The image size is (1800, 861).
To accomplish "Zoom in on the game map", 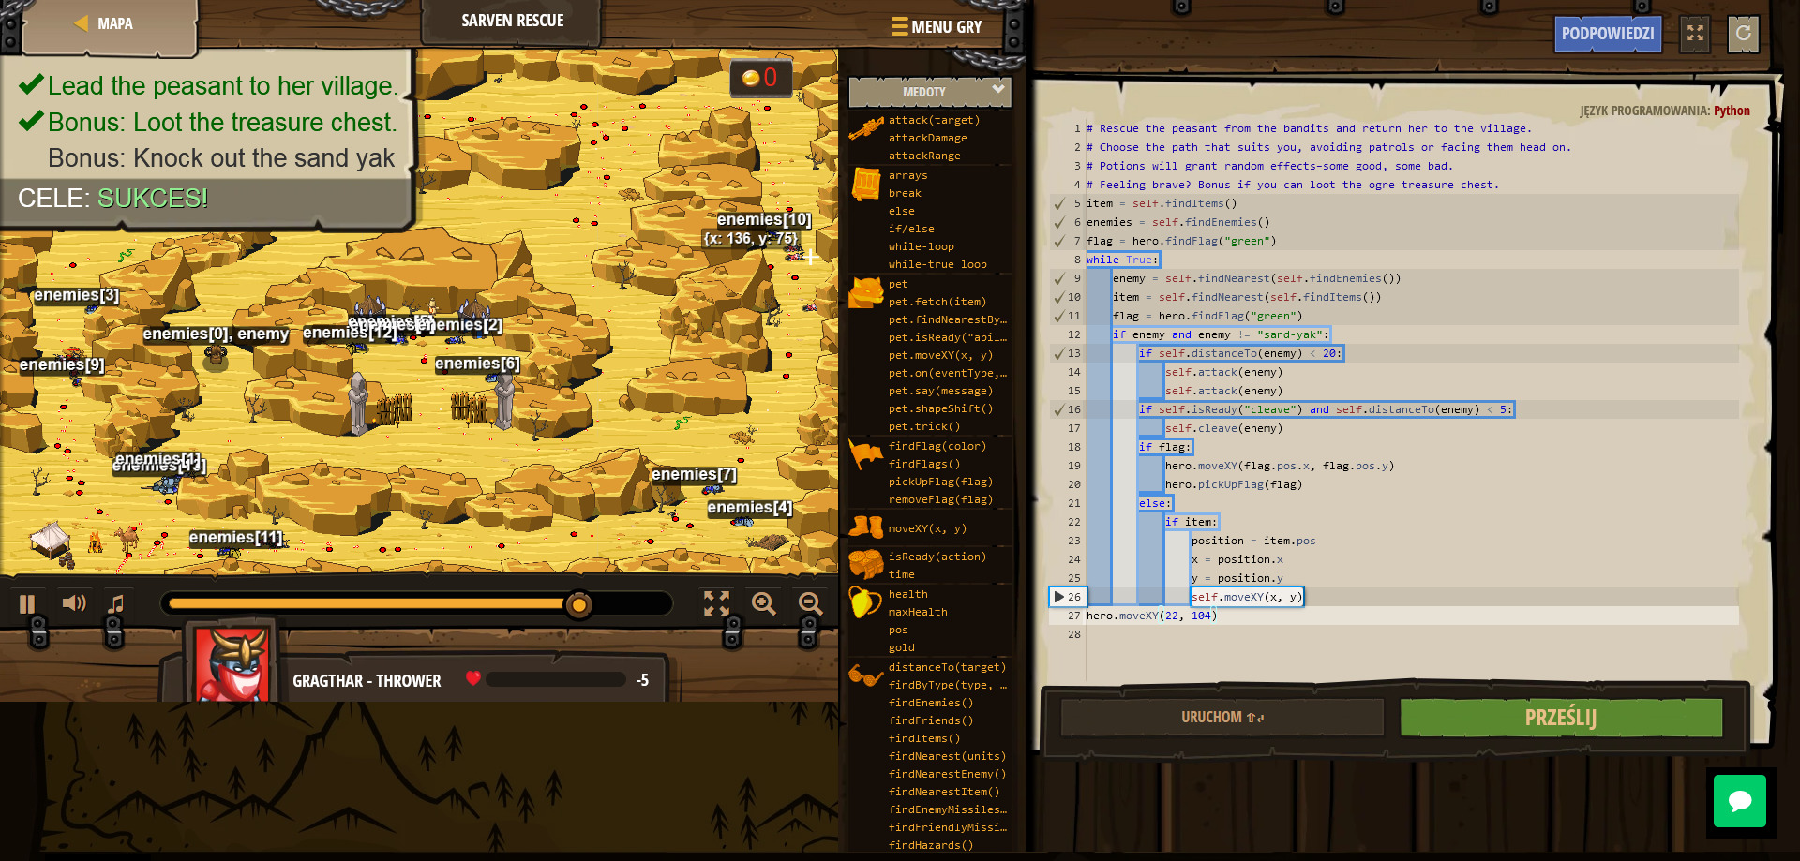I will 764,603.
